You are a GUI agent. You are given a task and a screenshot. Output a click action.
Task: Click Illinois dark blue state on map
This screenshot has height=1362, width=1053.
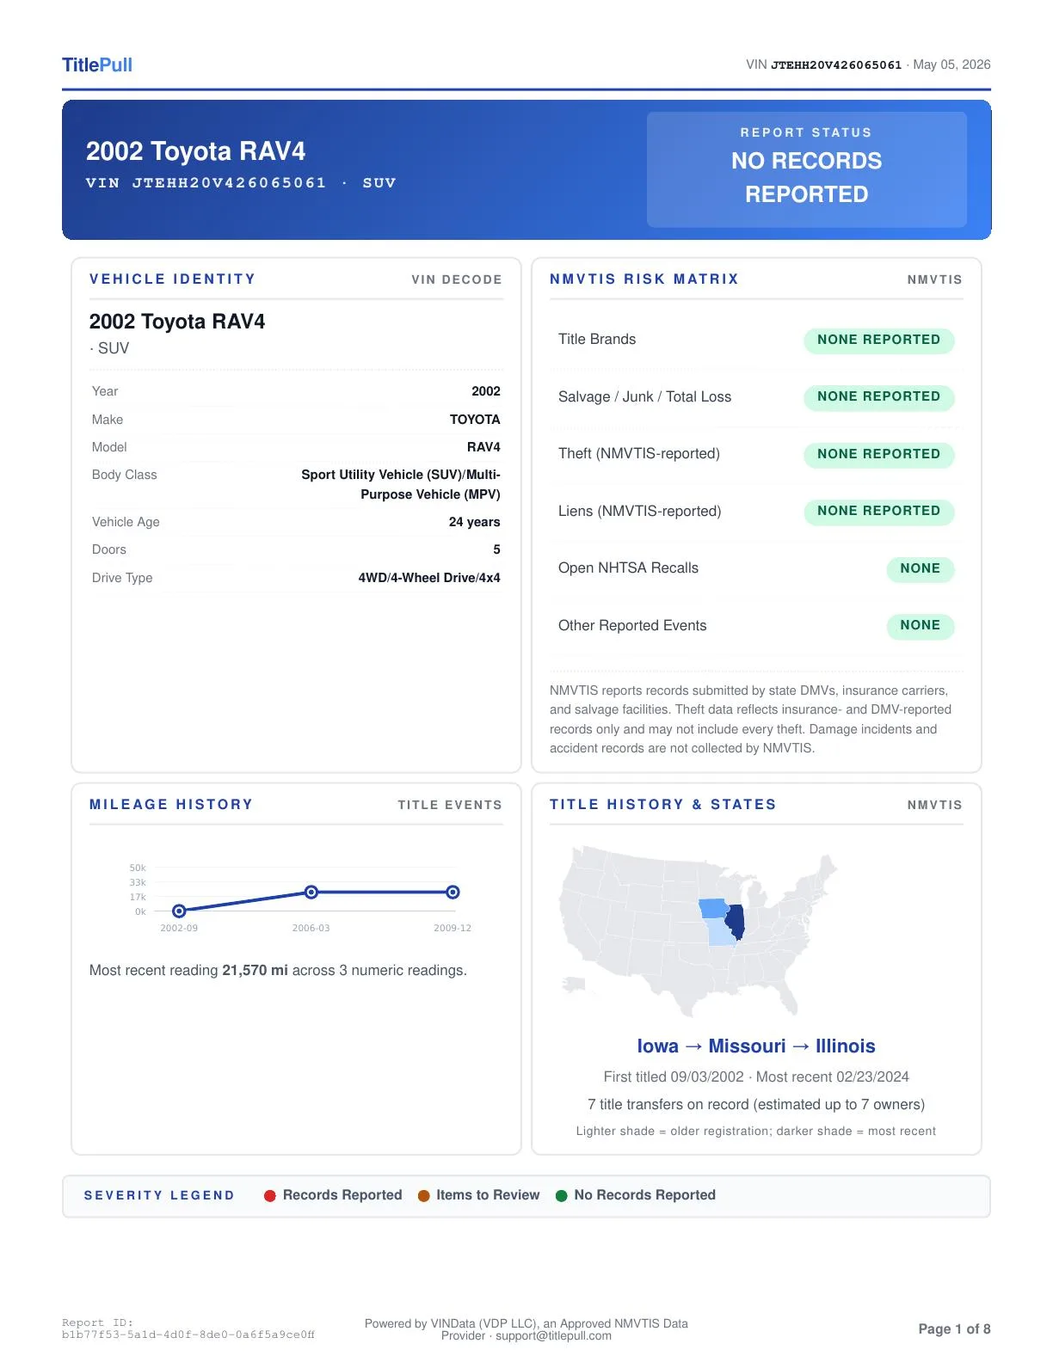pyautogui.click(x=735, y=922)
